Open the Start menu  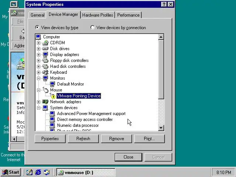point(11,172)
